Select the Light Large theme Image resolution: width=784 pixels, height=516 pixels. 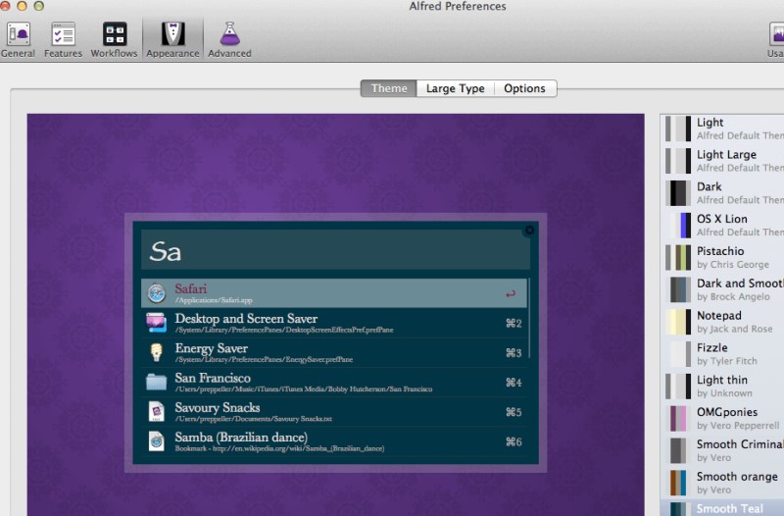[722, 161]
